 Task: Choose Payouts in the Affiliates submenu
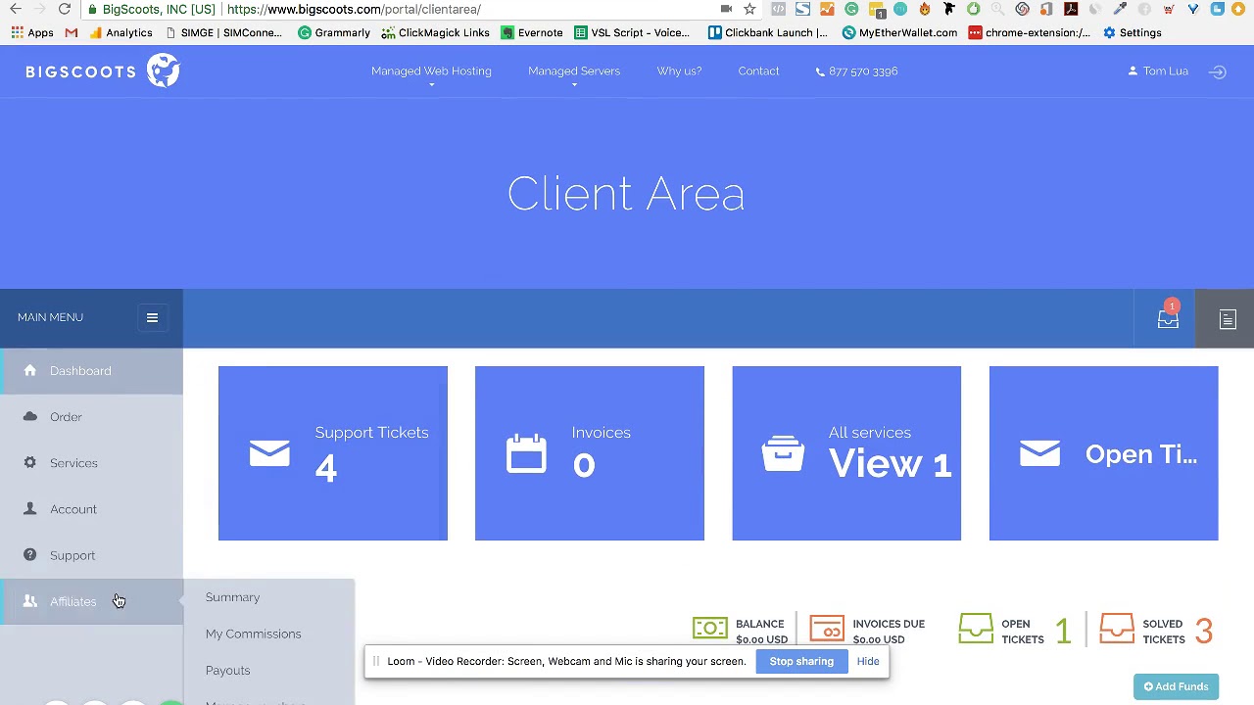coord(227,671)
